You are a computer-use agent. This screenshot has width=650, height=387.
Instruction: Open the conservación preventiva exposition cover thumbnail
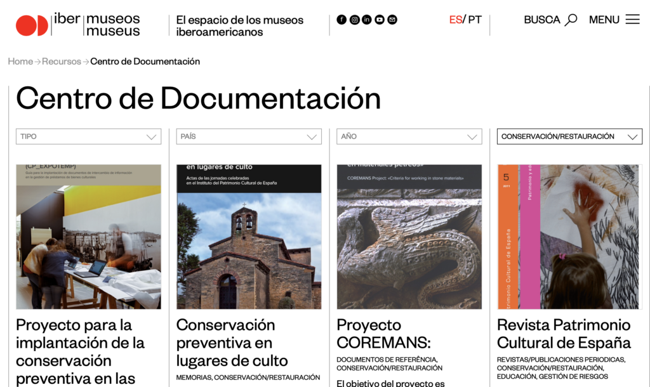pos(88,237)
